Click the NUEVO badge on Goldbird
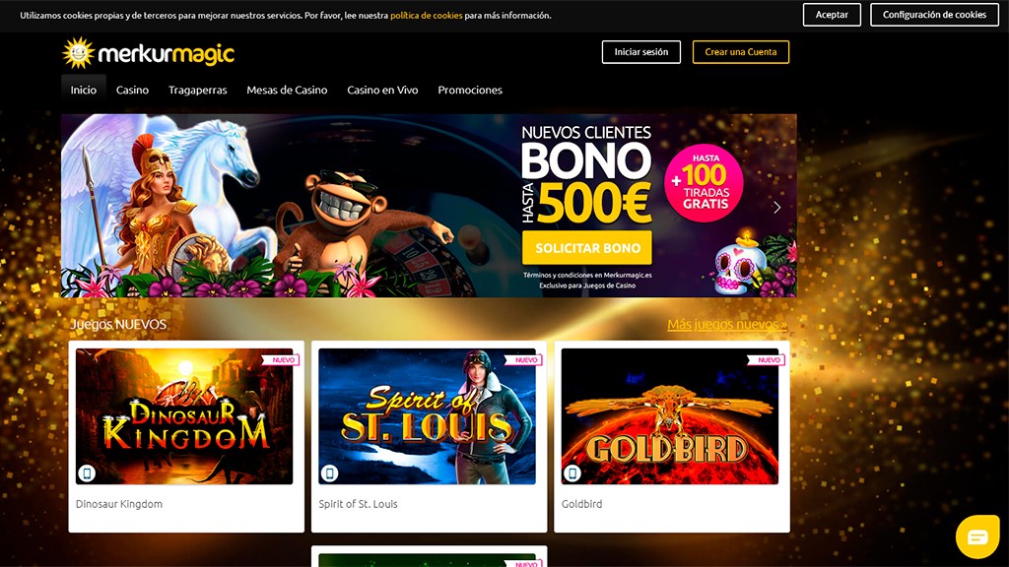 click(x=767, y=360)
